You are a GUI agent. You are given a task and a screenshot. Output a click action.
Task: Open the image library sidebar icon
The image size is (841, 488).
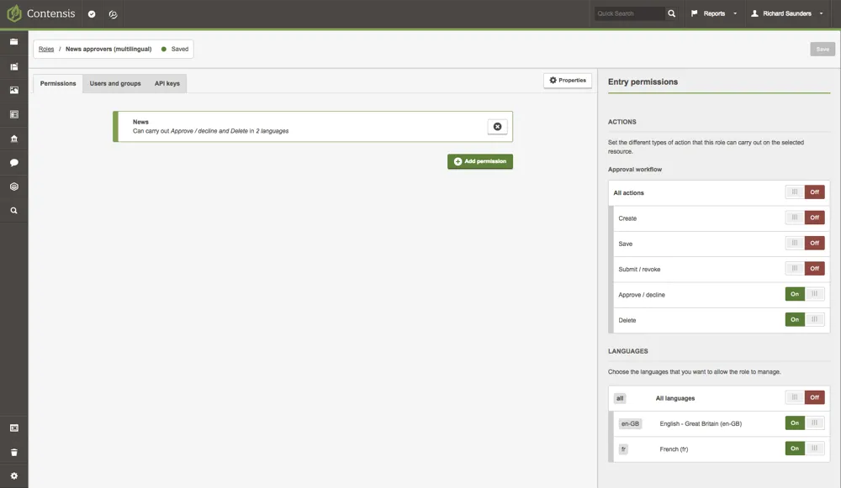pyautogui.click(x=14, y=90)
